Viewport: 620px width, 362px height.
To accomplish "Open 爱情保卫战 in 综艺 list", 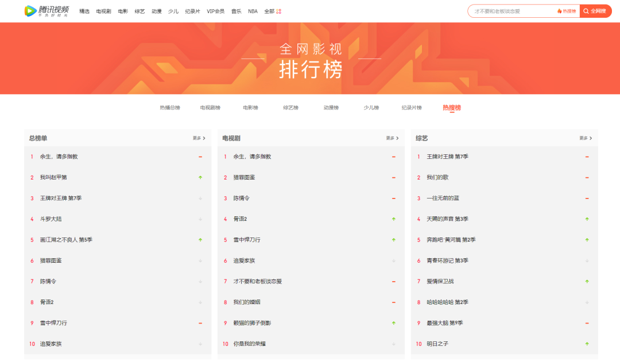I will (x=440, y=281).
